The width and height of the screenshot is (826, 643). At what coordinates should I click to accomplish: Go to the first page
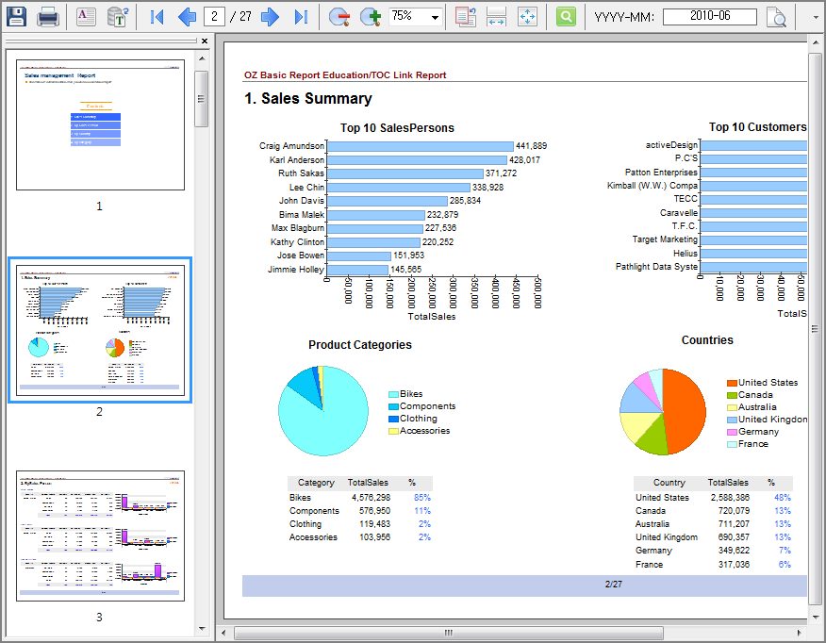[x=157, y=16]
